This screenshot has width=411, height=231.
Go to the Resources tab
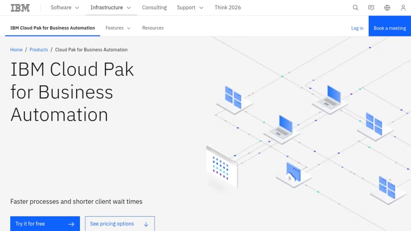coord(153,28)
